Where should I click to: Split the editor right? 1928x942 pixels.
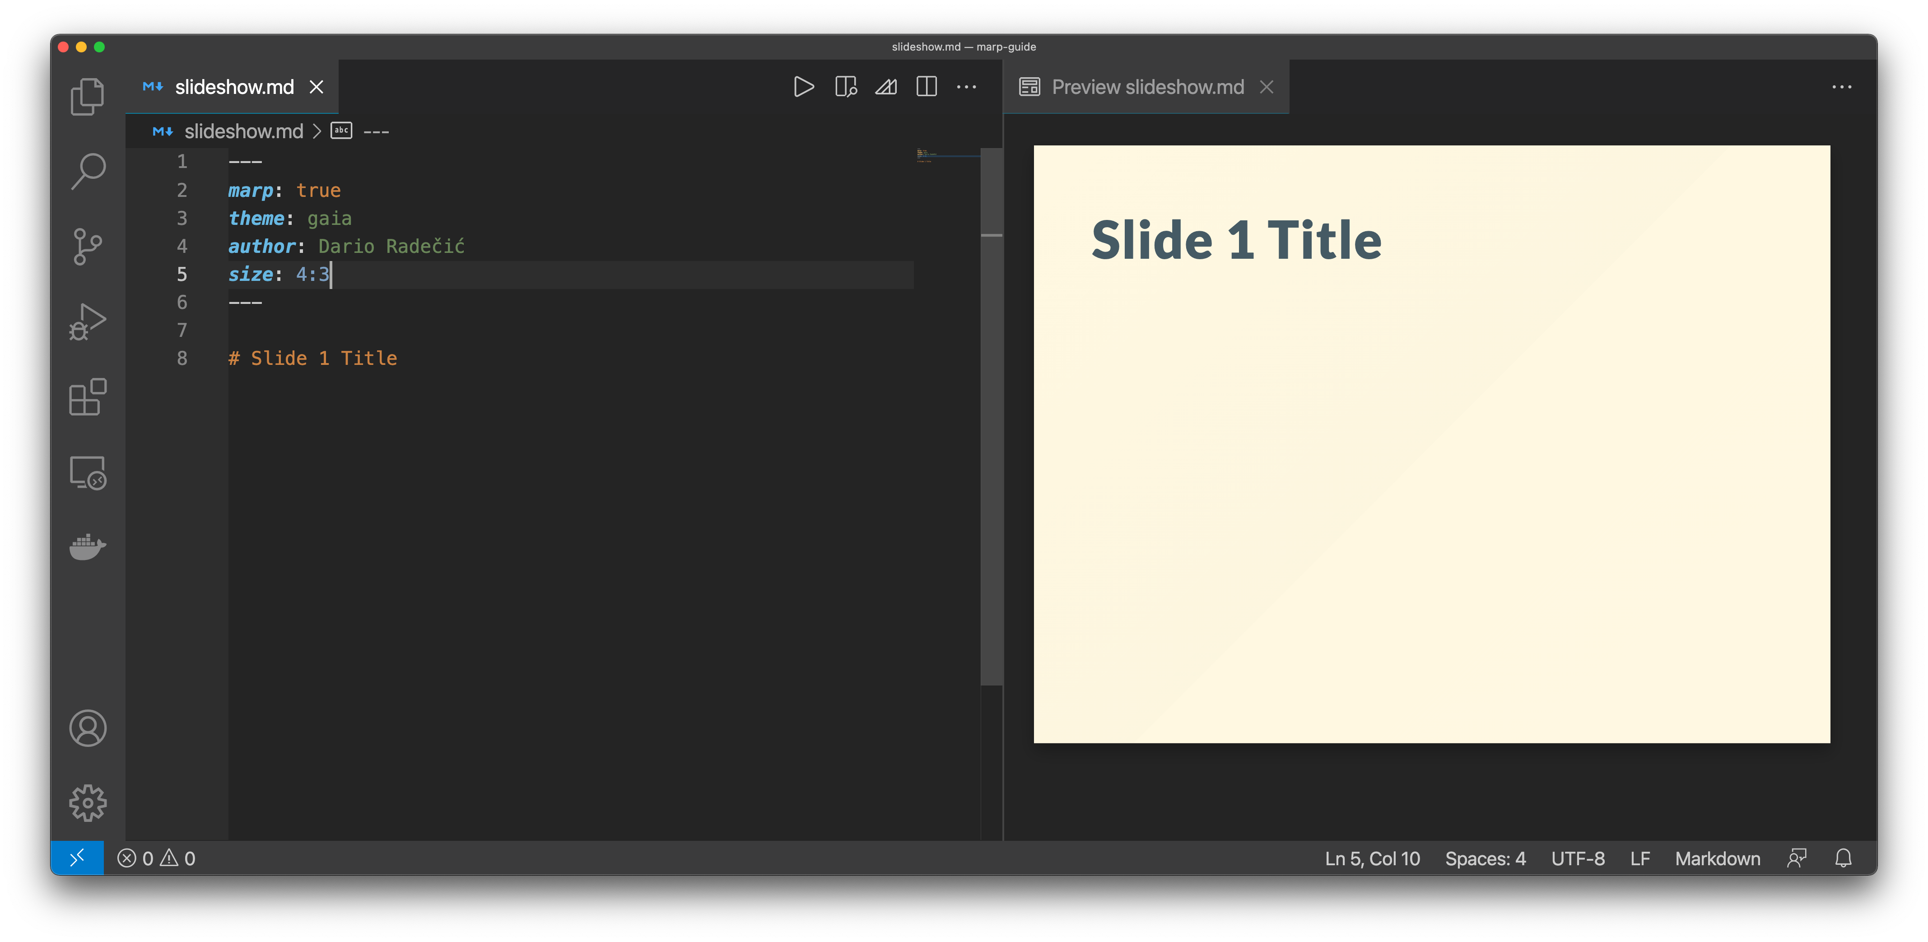click(927, 87)
